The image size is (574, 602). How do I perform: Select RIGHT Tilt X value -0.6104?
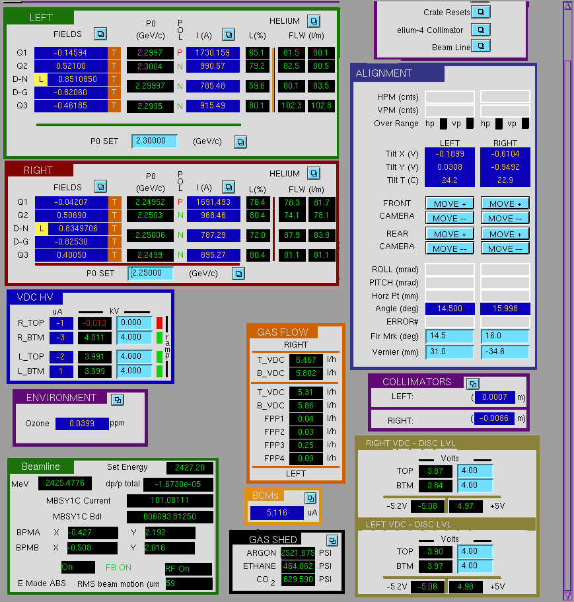tap(505, 154)
